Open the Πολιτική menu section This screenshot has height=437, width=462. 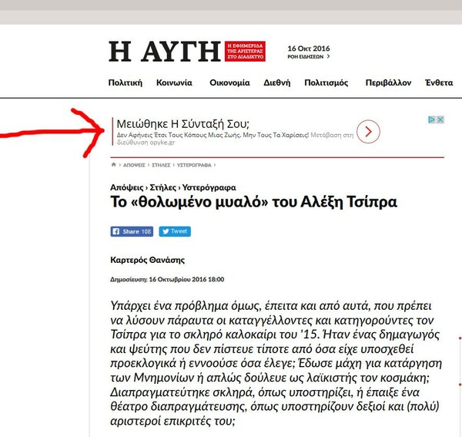point(125,82)
